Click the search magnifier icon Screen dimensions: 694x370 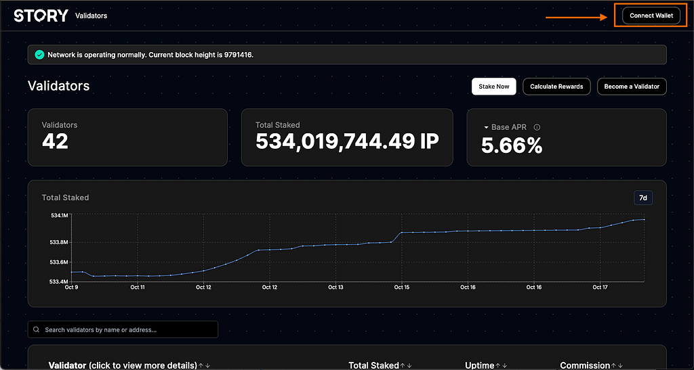click(37, 330)
